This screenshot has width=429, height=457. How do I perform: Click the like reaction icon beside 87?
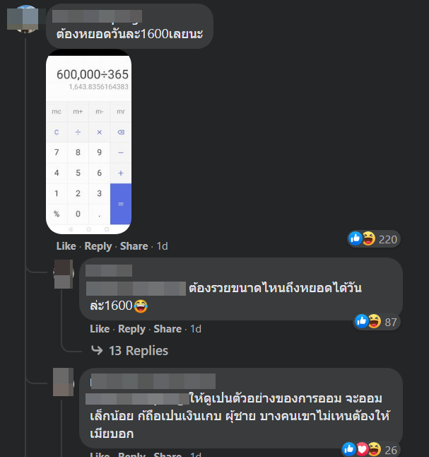pyautogui.click(x=361, y=321)
